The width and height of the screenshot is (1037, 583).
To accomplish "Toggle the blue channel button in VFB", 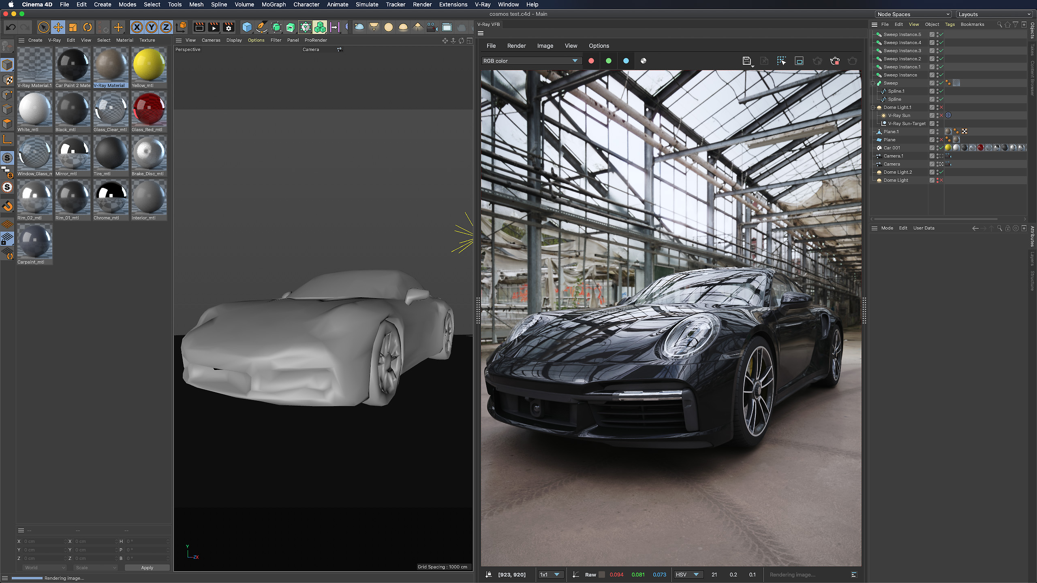I will click(626, 61).
